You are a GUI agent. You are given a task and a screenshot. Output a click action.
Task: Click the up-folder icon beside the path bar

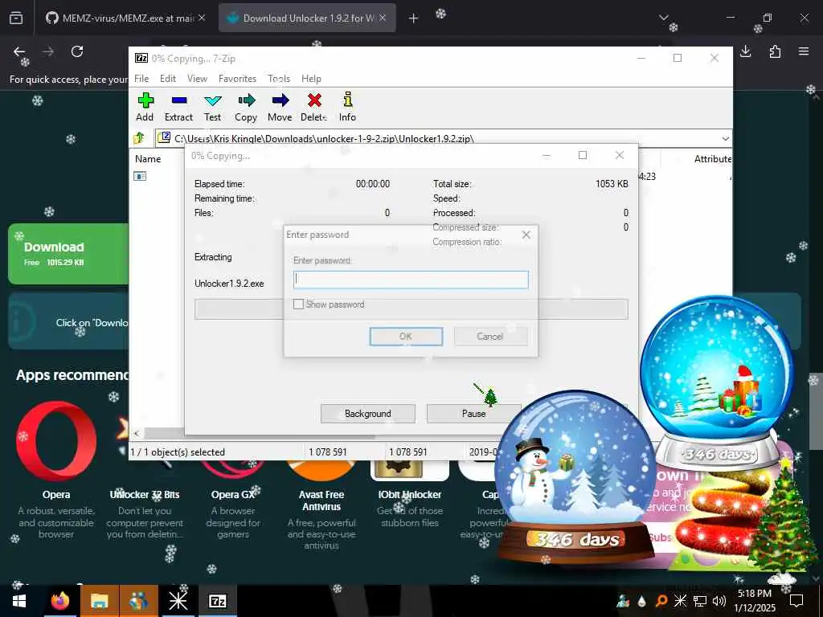pos(139,138)
